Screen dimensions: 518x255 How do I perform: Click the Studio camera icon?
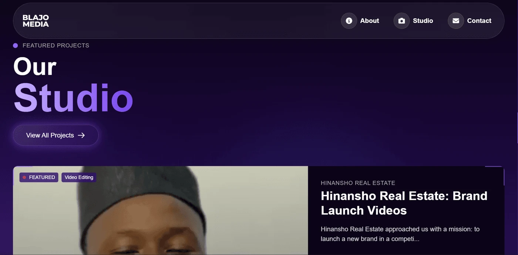pyautogui.click(x=401, y=21)
